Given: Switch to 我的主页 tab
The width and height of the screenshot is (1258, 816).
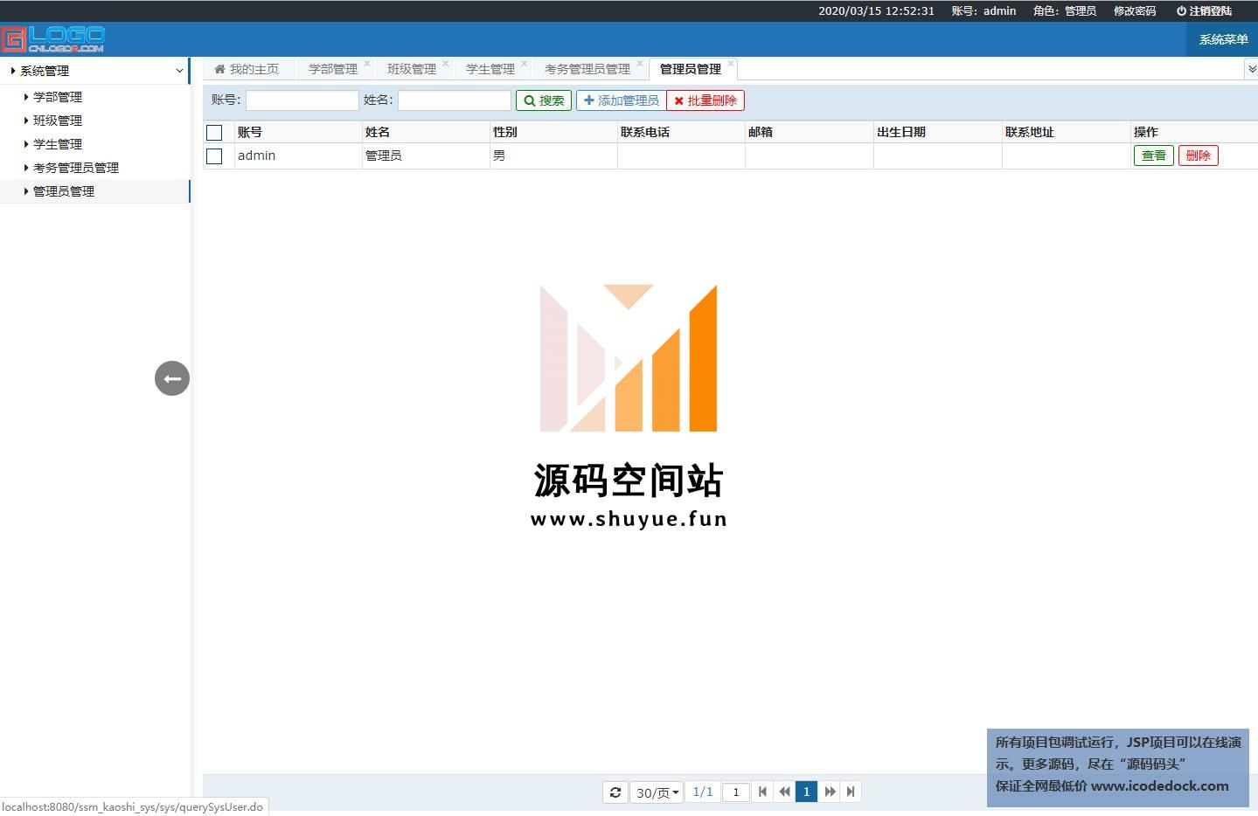Looking at the screenshot, I should [247, 69].
